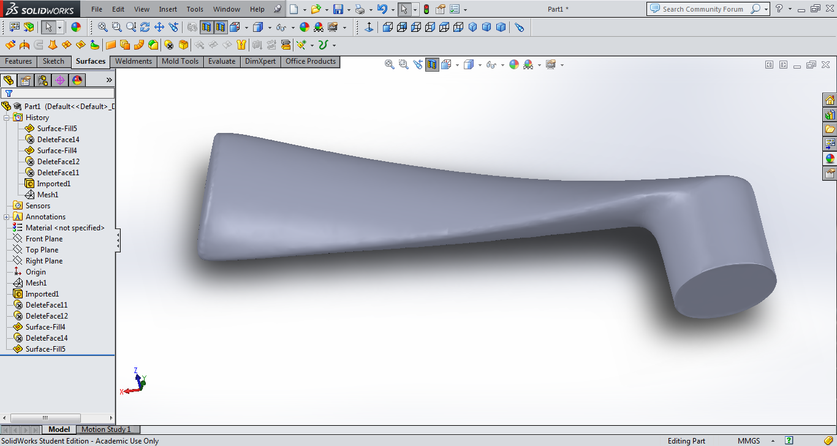837x446 pixels.
Task: Open the Insert menu
Action: (x=168, y=9)
